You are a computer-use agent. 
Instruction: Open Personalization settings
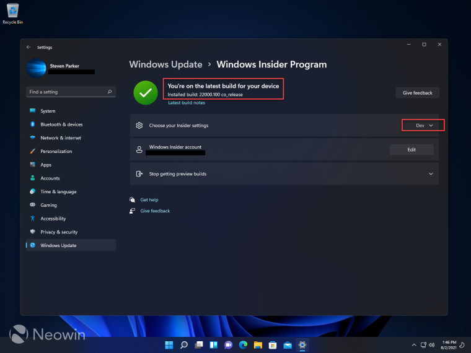71,151
